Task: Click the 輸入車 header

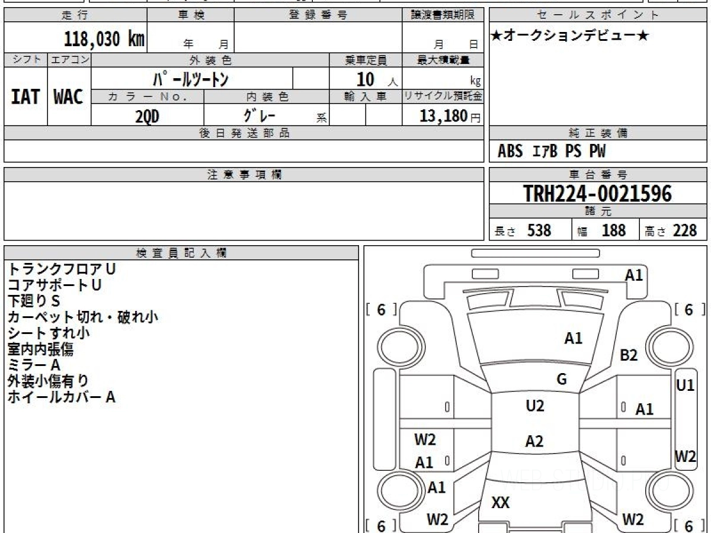Action: point(366,97)
